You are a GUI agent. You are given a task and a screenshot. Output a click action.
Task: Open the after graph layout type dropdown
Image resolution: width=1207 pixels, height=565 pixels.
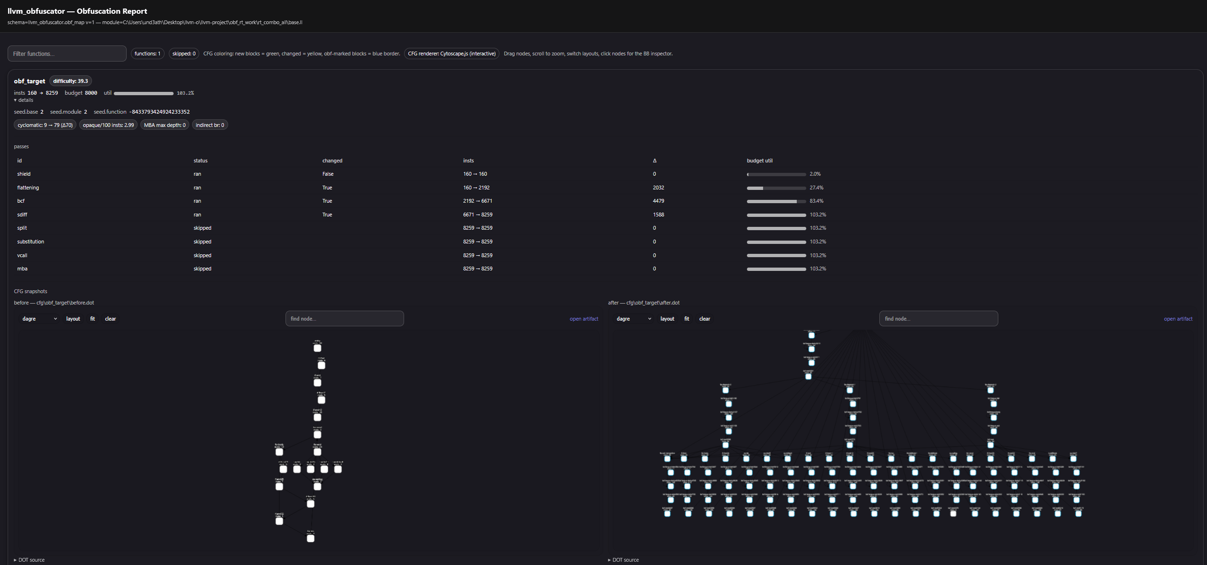coord(634,319)
